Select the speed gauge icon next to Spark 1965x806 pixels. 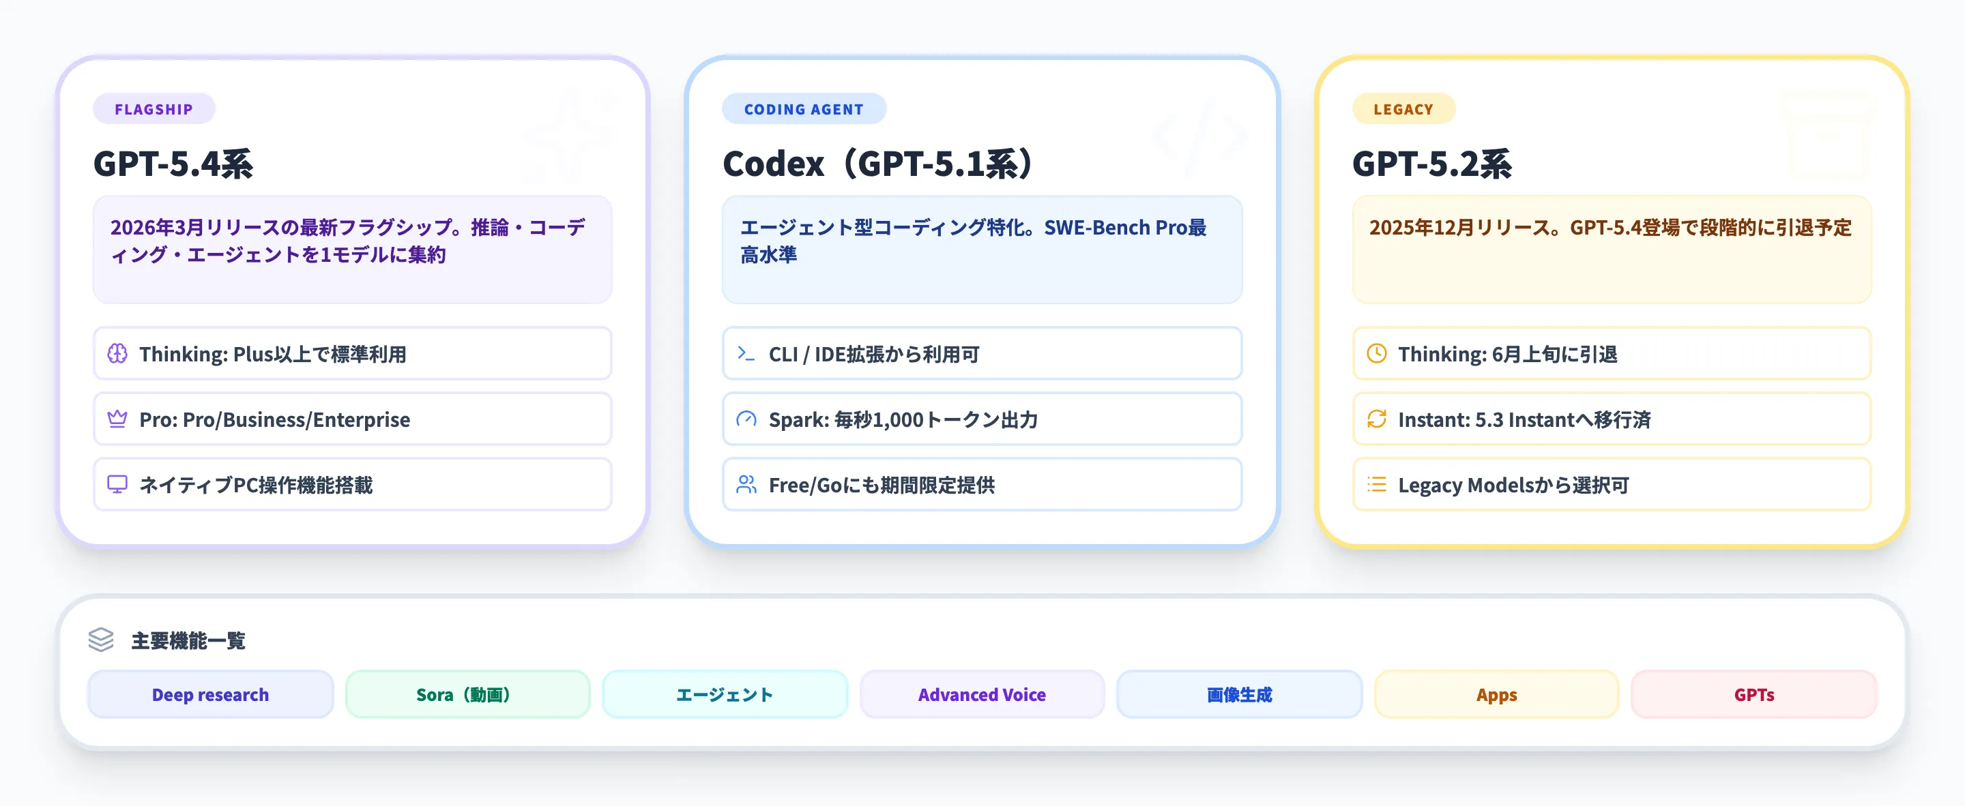pyautogui.click(x=747, y=419)
